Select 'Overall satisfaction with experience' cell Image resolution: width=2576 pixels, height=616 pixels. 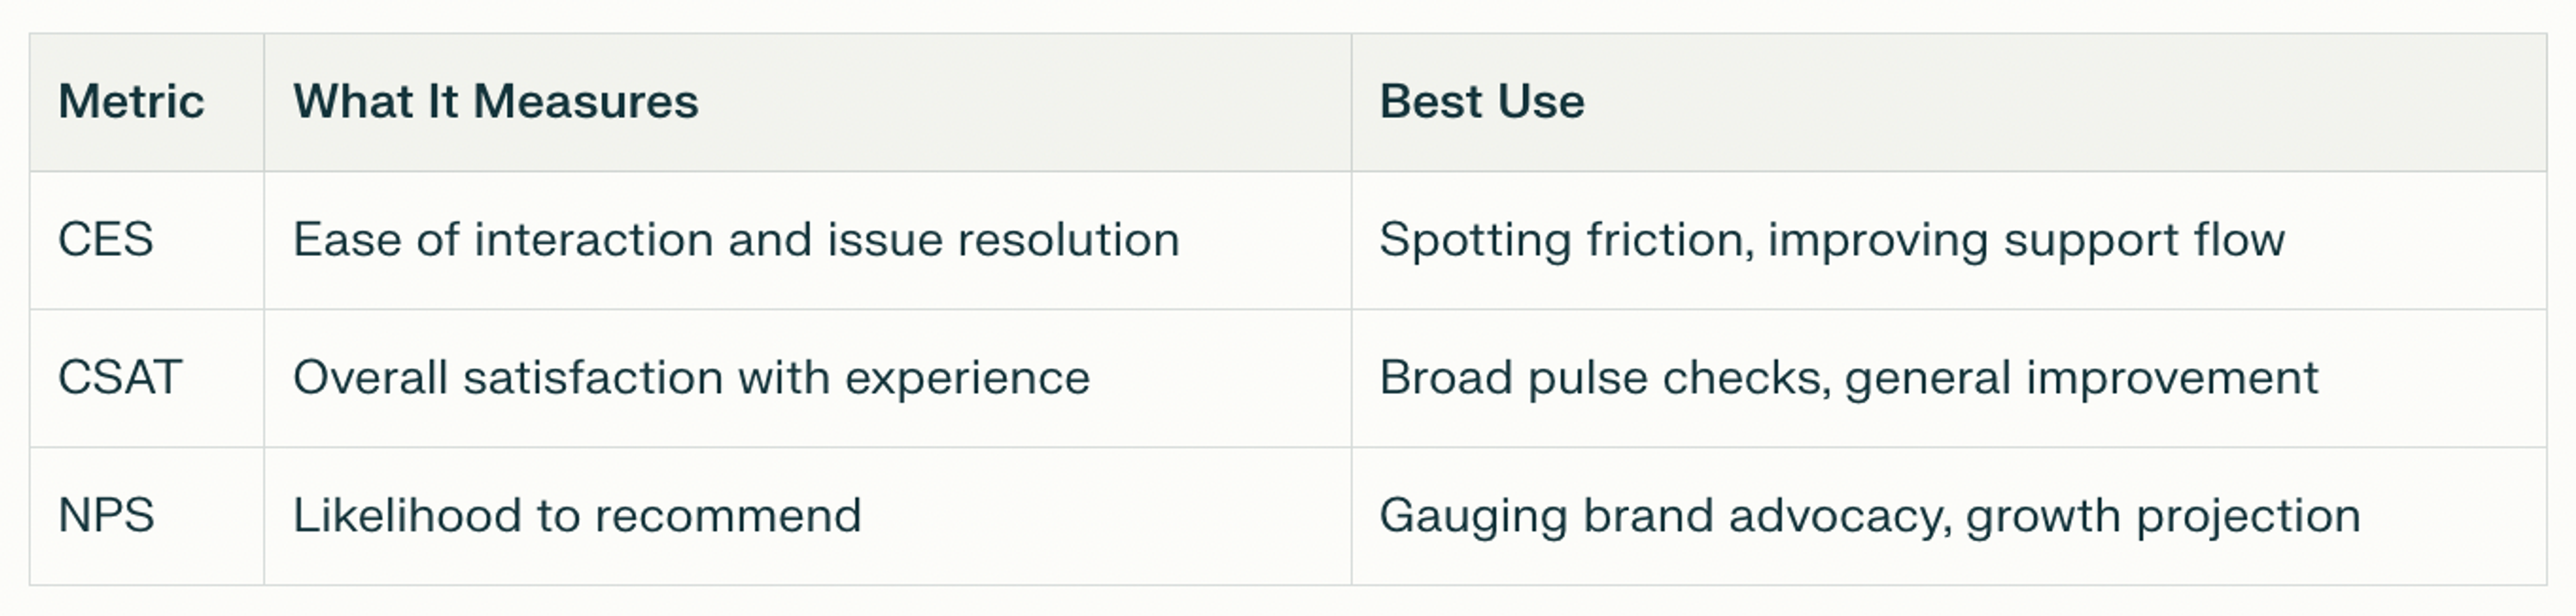(x=808, y=378)
